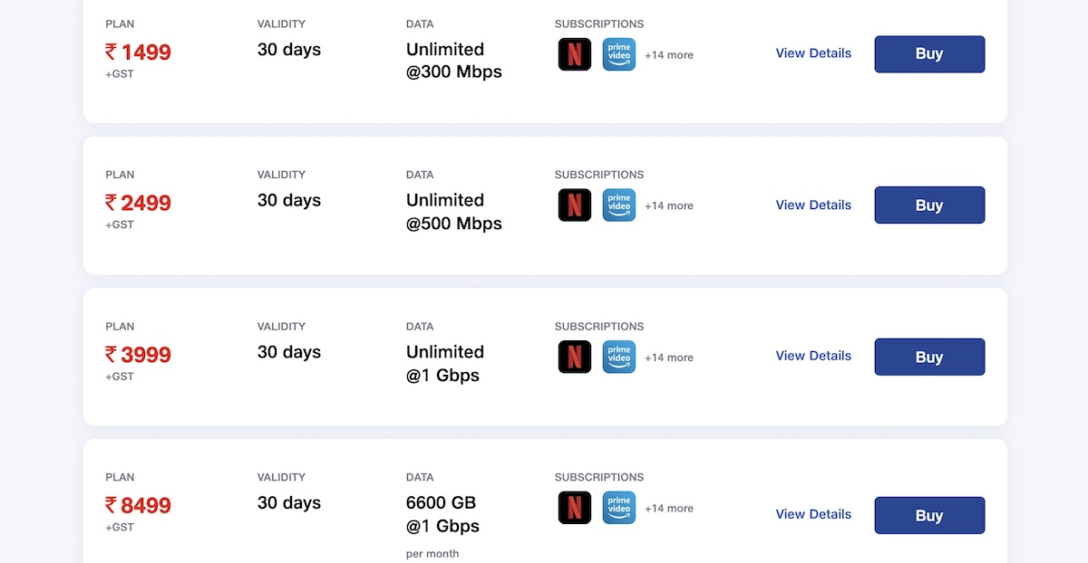
Task: Show "+14 more" subscriptions for ₹8499 plan
Action: point(669,509)
